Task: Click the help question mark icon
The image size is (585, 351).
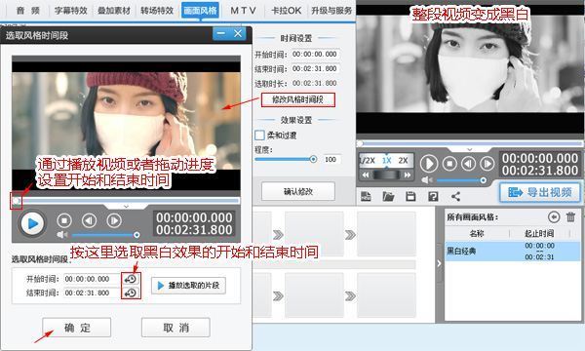Action: coord(433,196)
